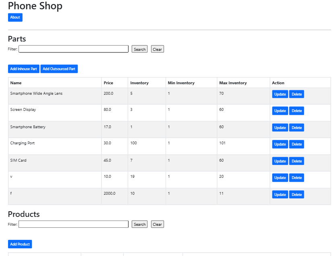The height and width of the screenshot is (256, 334).
Task: Click inside the Products filter field
Action: [x=73, y=224]
